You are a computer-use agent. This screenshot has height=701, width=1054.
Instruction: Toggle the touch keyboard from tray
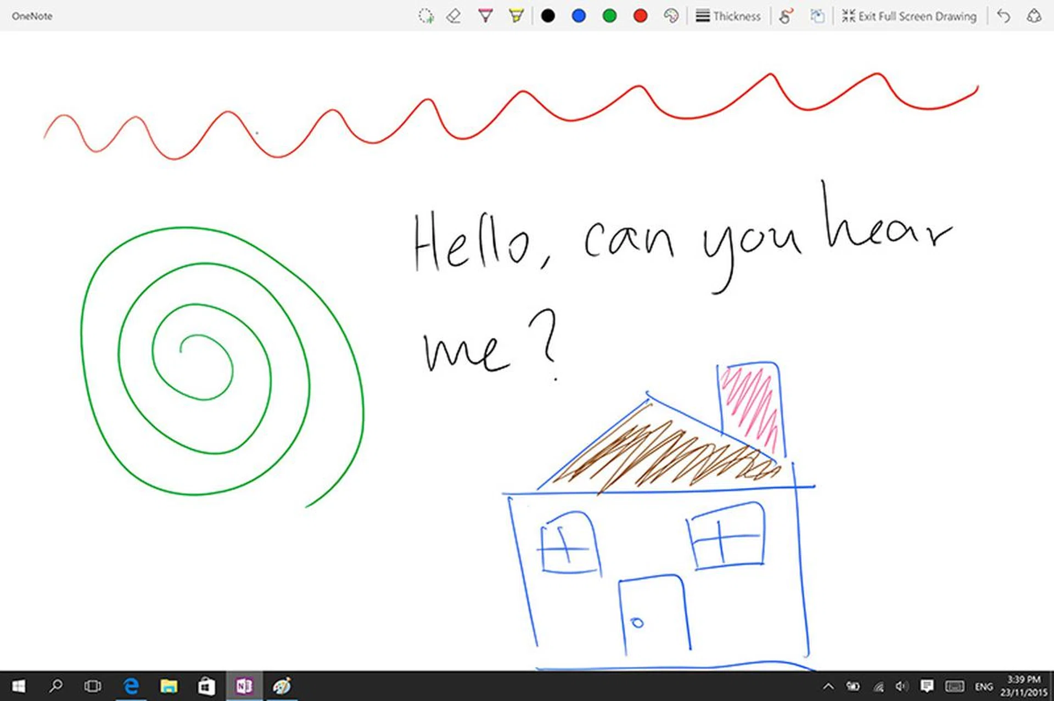[955, 686]
